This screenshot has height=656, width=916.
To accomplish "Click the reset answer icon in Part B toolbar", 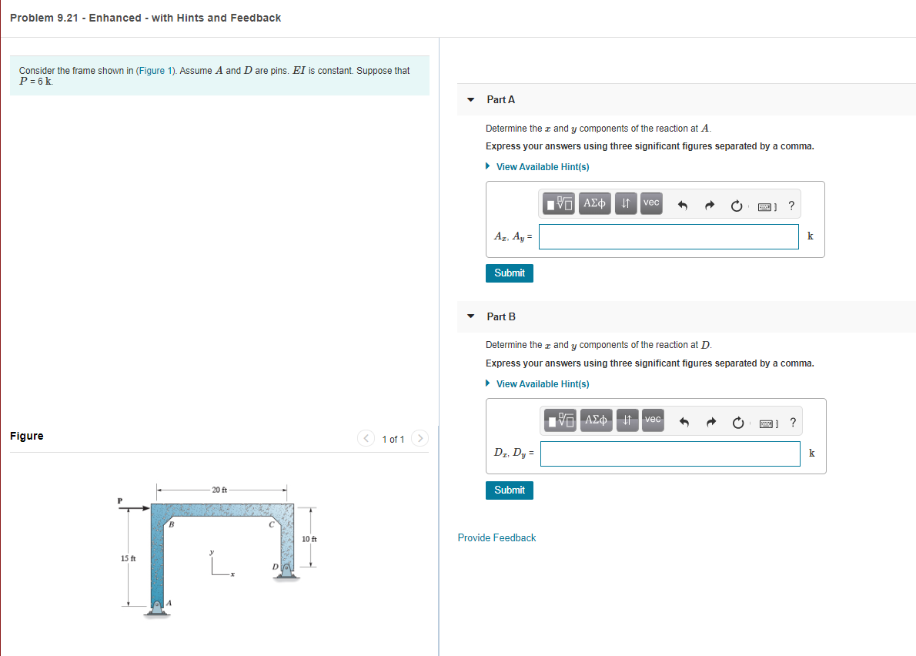I will coord(737,421).
